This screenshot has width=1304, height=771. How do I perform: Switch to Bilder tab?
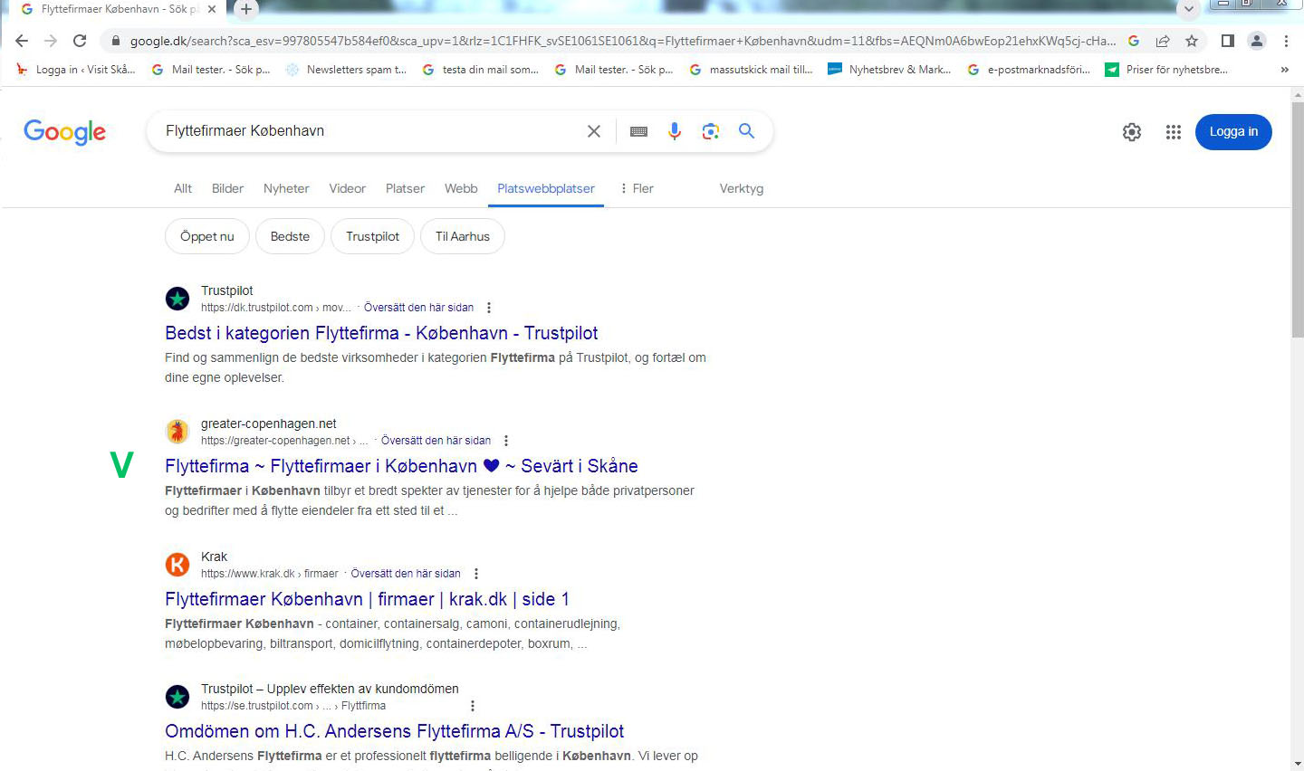click(227, 188)
